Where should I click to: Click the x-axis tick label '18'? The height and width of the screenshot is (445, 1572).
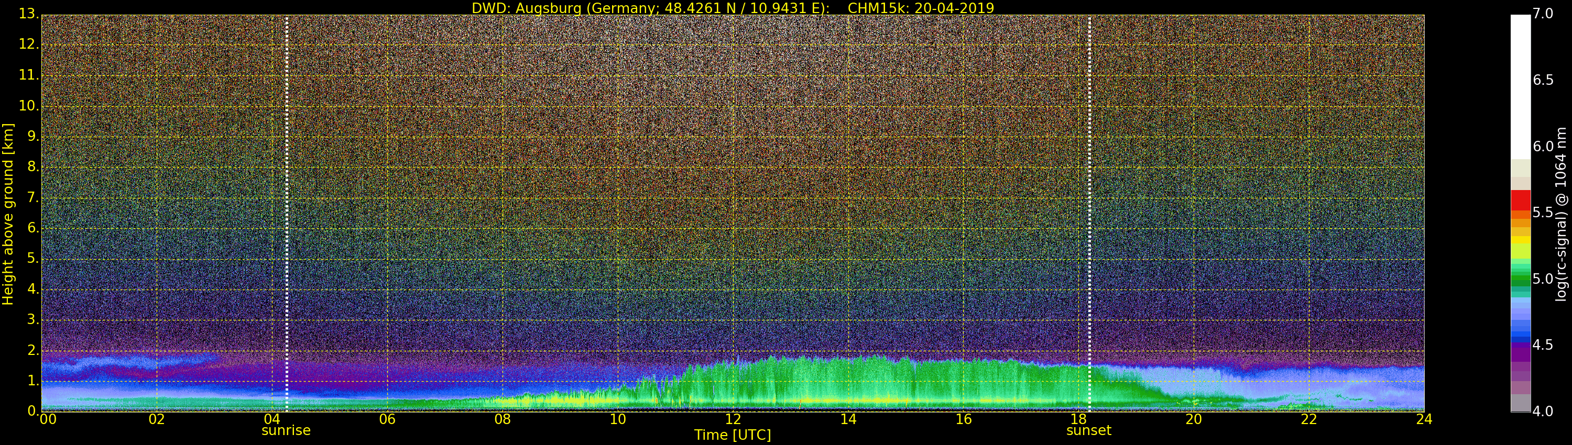tap(1079, 419)
